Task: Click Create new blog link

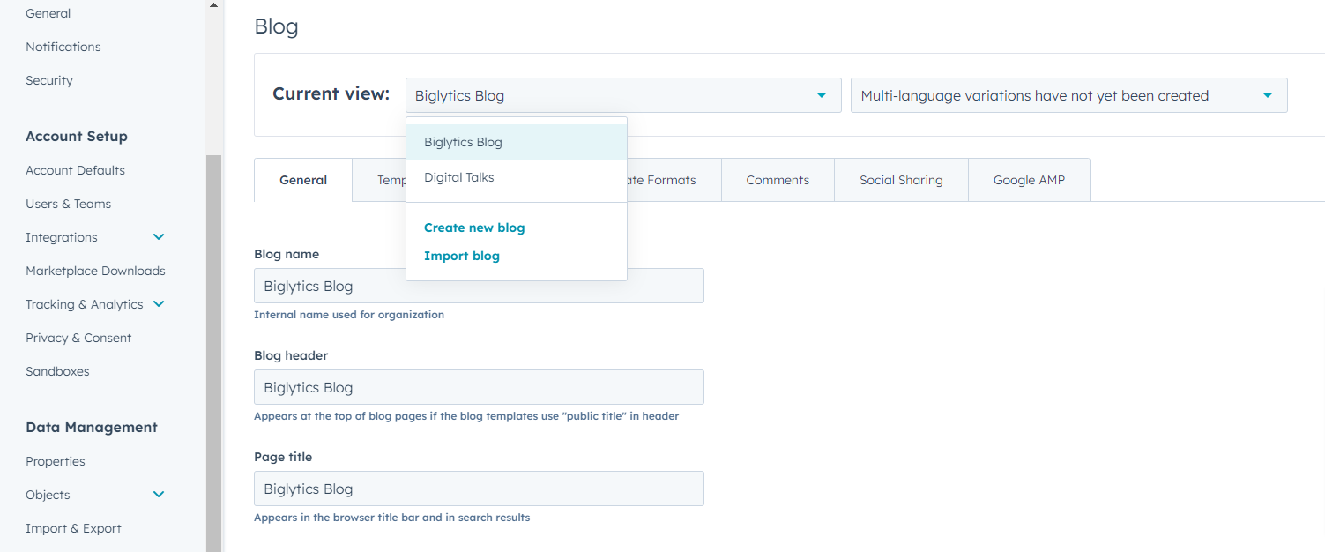Action: [474, 228]
